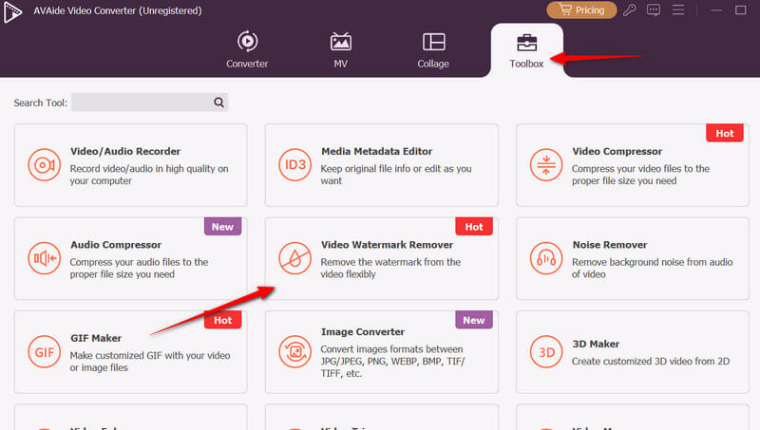Open the 3D Maker icon
The image size is (760, 430).
click(545, 352)
